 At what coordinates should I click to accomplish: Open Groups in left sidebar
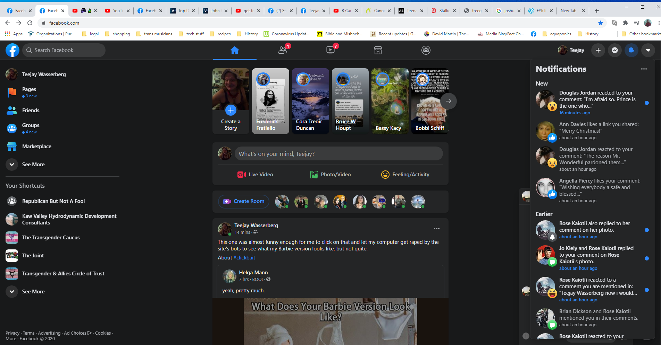pyautogui.click(x=62, y=129)
